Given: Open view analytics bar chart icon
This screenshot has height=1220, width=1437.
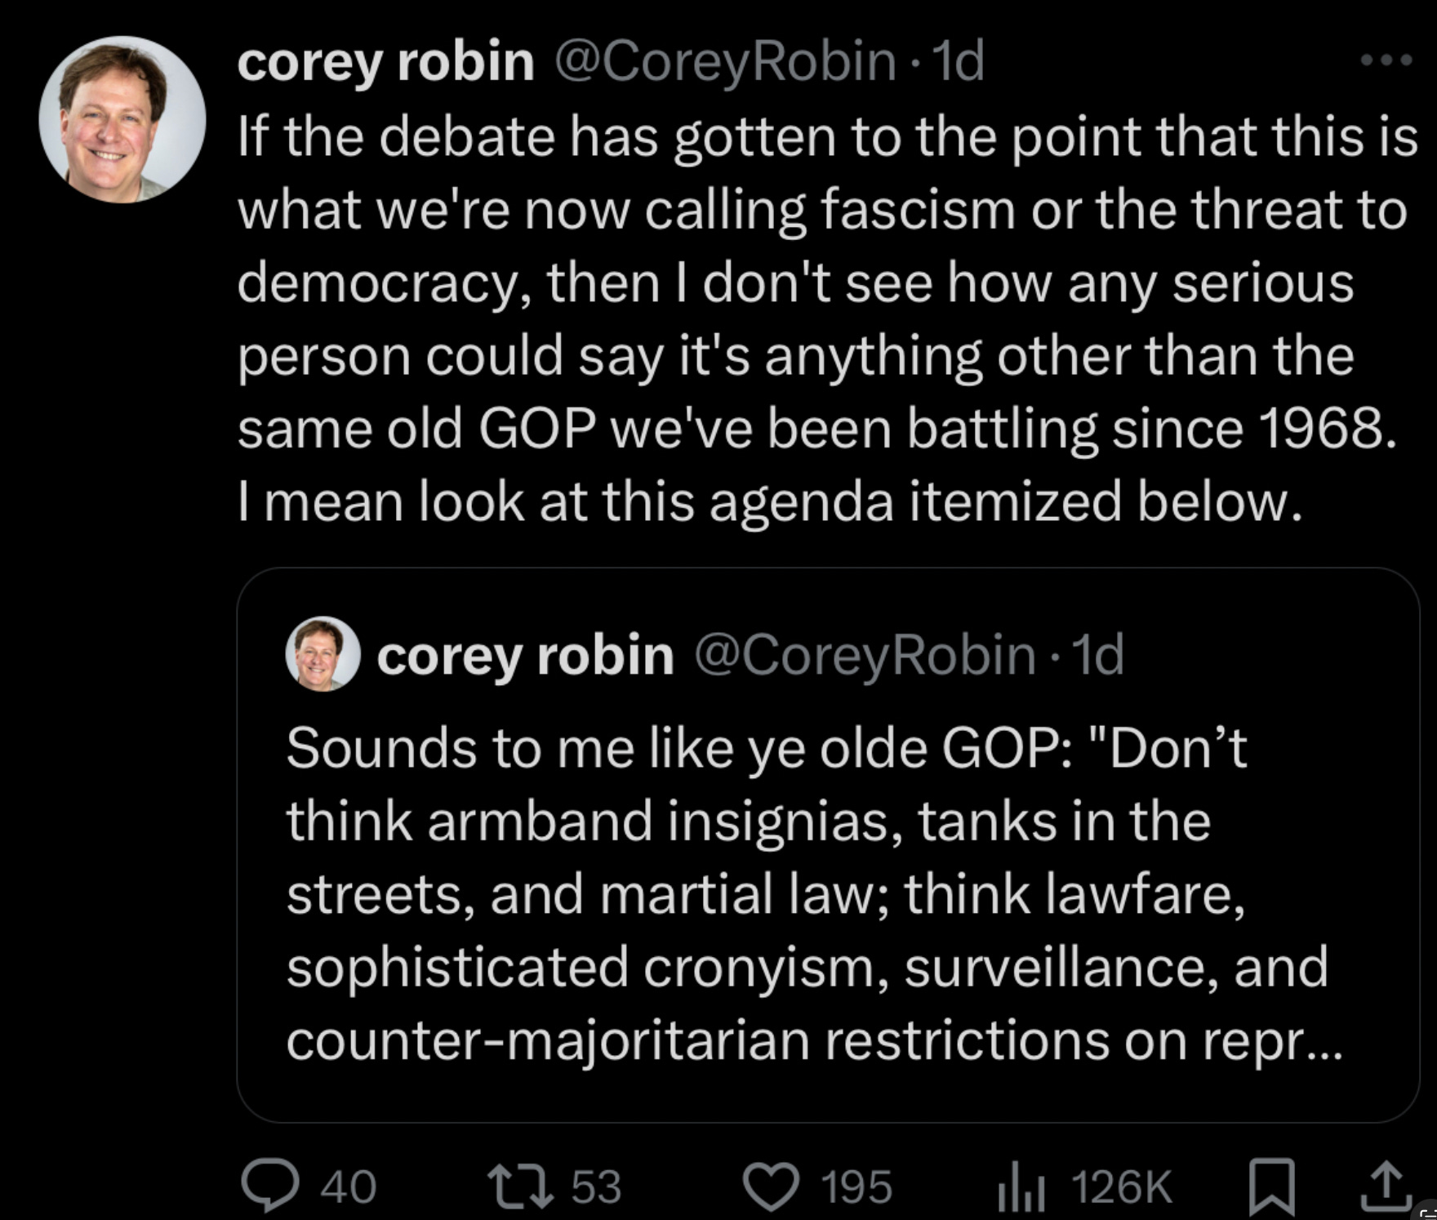Looking at the screenshot, I should pos(1021,1187).
